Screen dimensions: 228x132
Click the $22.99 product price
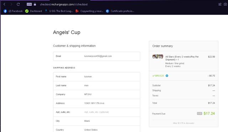pos(211,57)
